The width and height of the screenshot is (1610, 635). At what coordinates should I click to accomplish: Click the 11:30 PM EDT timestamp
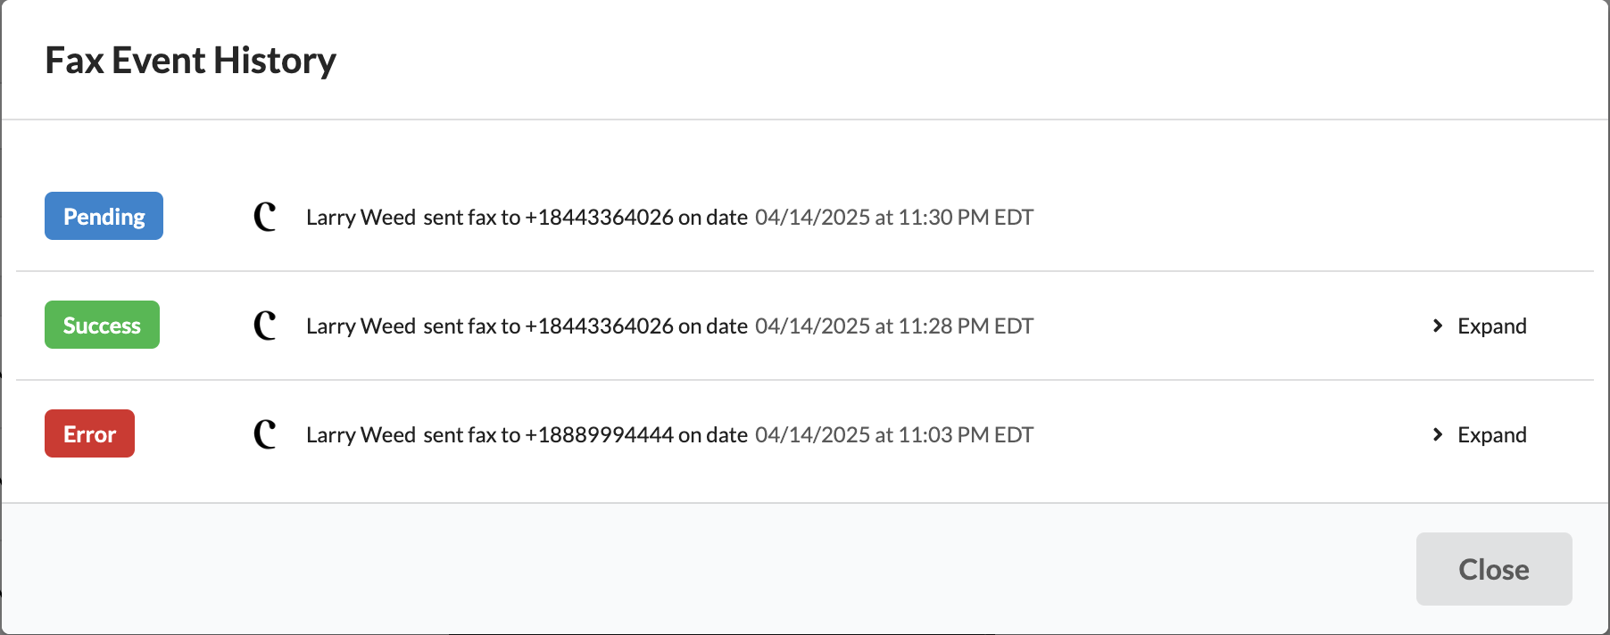pyautogui.click(x=893, y=217)
